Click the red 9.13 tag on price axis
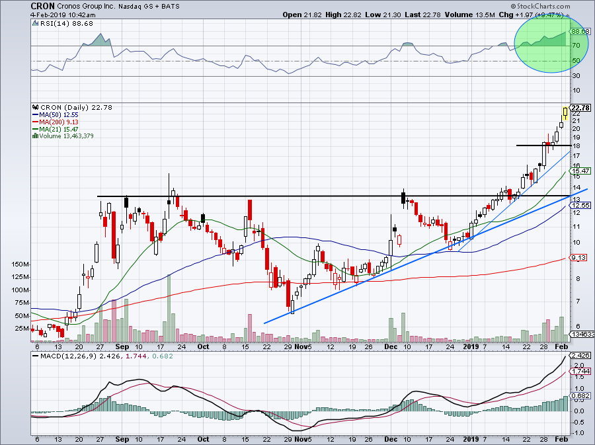This screenshot has height=445, width=595. 578,258
